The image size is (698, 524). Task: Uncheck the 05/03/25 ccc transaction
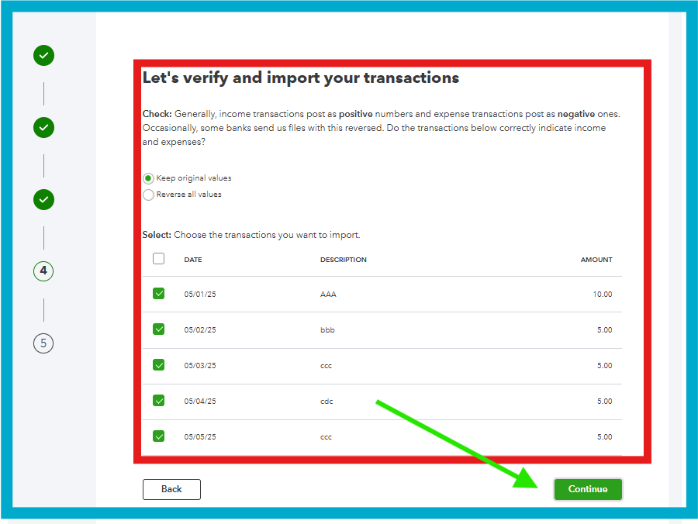coord(158,365)
